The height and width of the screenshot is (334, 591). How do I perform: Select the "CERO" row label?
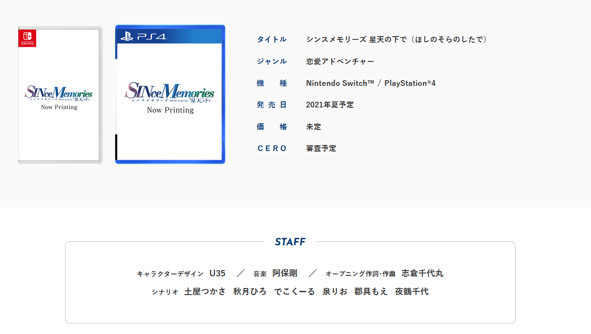[x=272, y=148]
